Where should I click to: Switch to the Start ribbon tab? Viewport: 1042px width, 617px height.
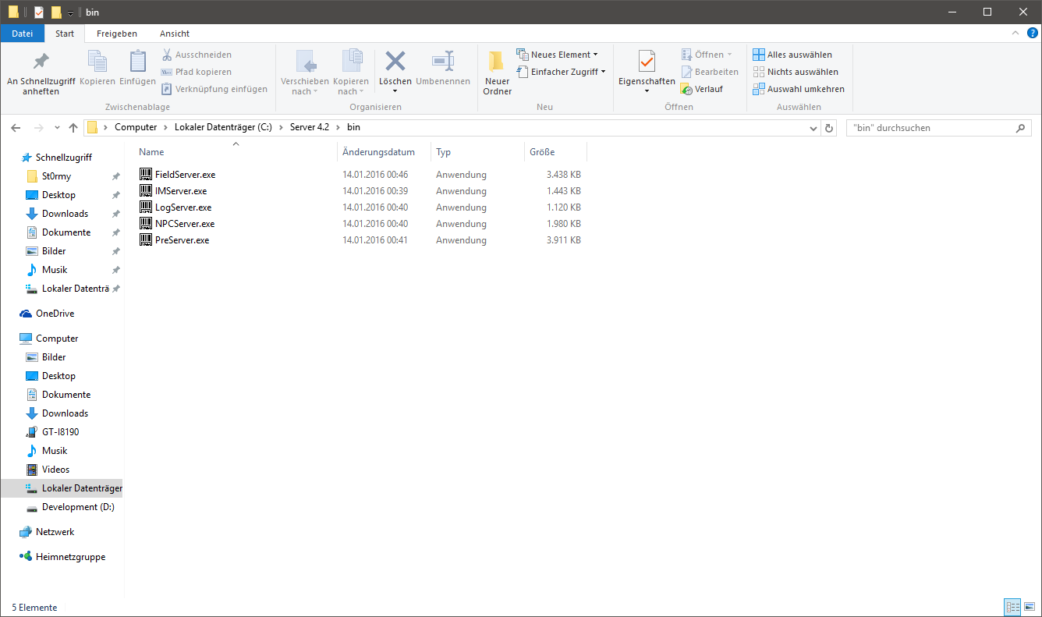[65, 34]
